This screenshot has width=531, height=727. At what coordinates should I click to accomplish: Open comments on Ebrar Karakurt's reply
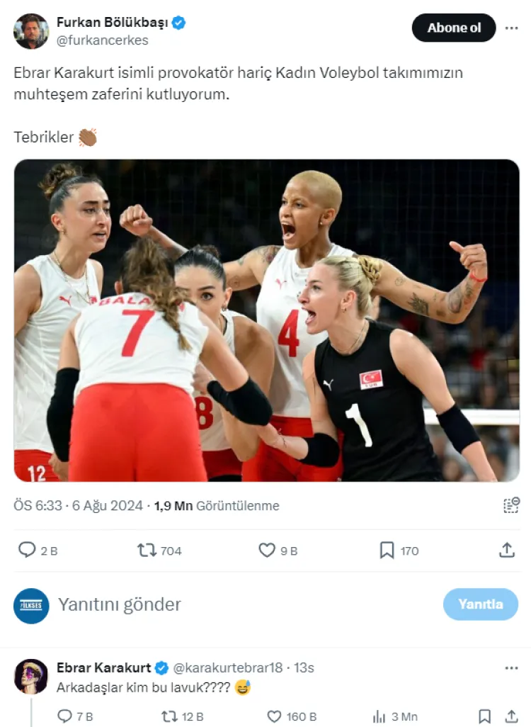(64, 716)
